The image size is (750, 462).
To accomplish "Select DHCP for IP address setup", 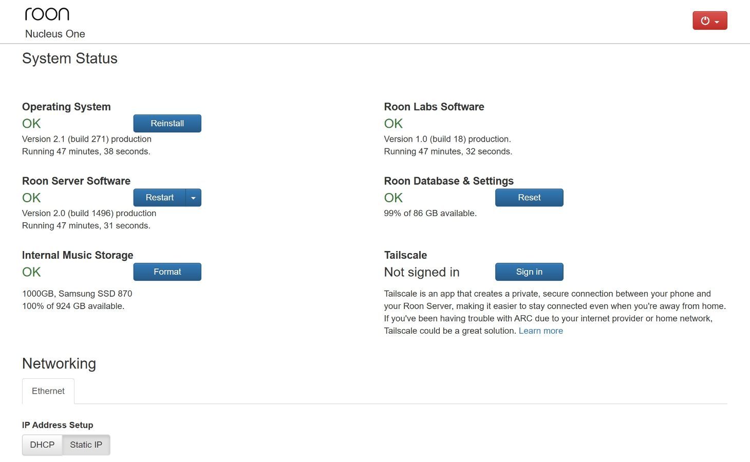I will point(42,445).
